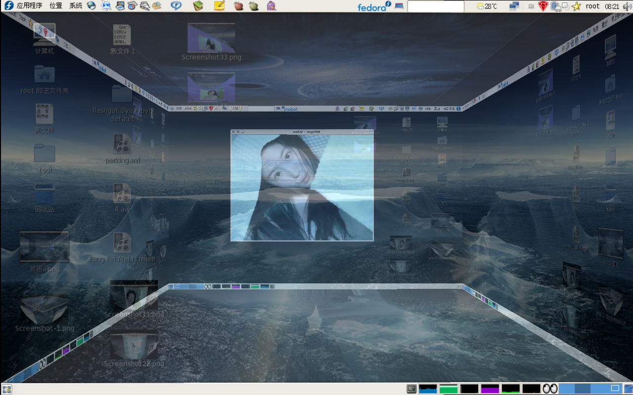Switch to the first workspace in pager

(567, 389)
